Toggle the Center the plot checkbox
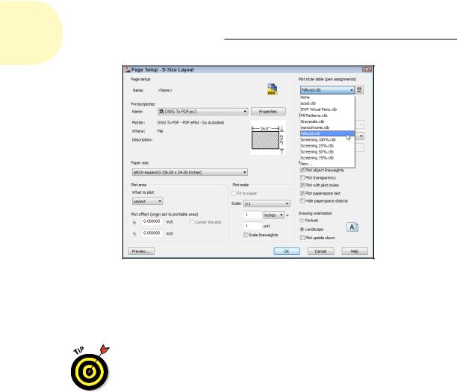The width and height of the screenshot is (457, 392). click(192, 222)
